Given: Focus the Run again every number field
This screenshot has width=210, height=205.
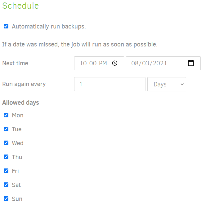Looking at the screenshot, I should 110,84.
